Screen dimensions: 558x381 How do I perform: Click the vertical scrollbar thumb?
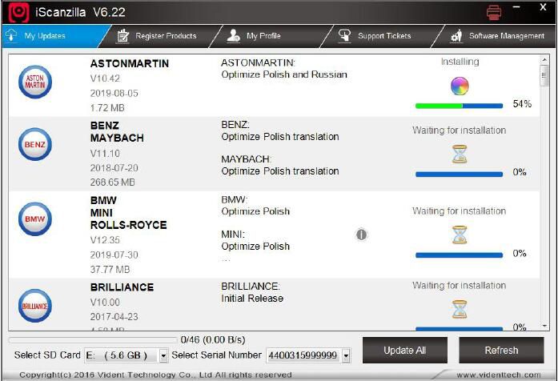pos(544,75)
